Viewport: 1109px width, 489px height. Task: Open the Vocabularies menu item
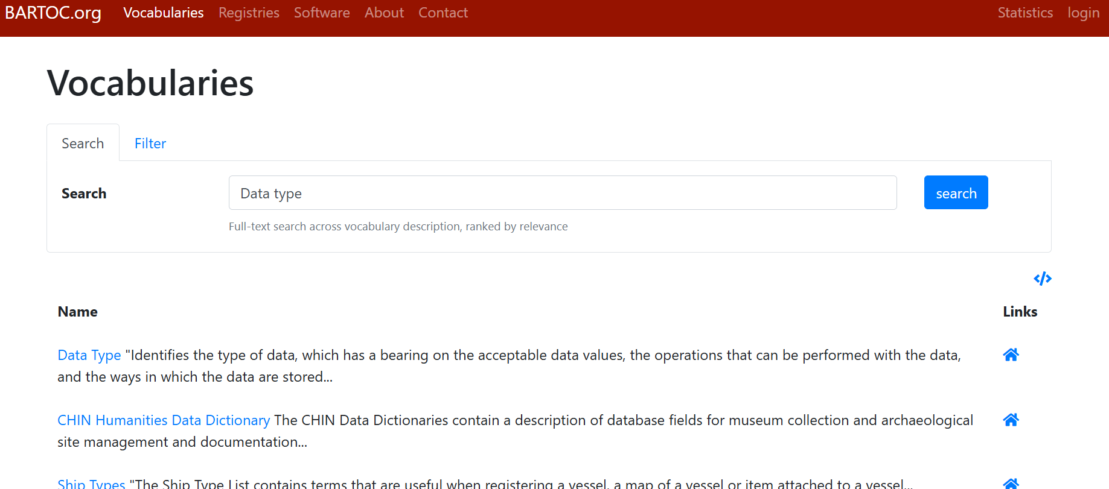tap(163, 13)
